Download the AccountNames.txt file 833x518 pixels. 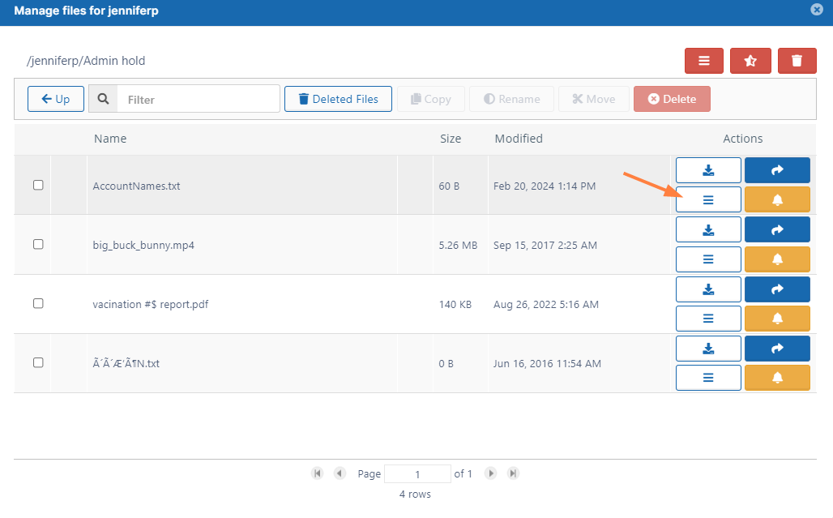[x=708, y=170]
